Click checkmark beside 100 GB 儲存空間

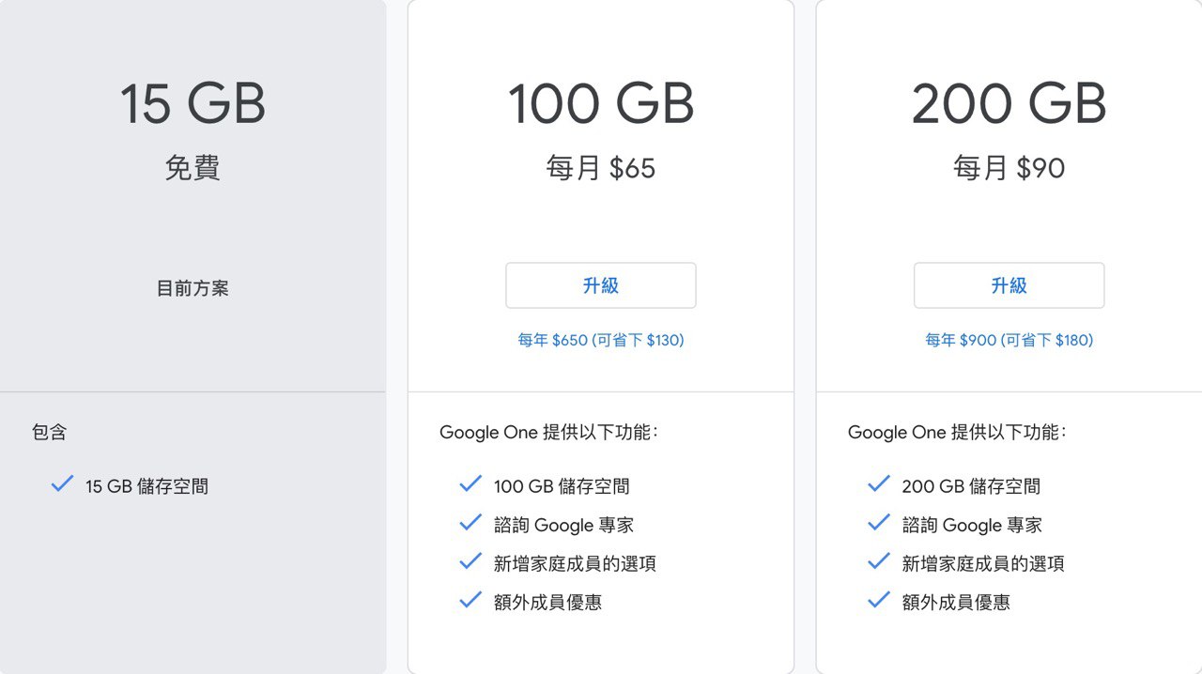pos(470,484)
